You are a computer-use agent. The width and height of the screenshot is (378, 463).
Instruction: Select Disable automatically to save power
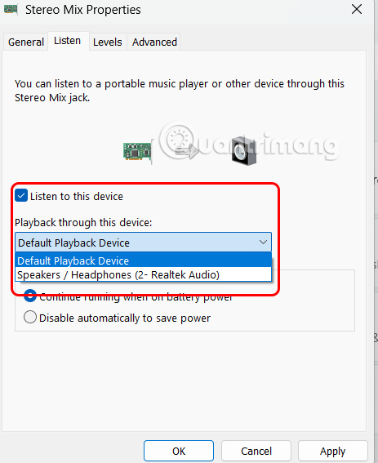coord(30,318)
